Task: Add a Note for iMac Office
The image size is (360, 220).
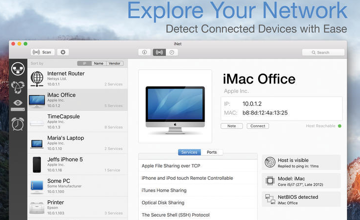Action: (232, 126)
